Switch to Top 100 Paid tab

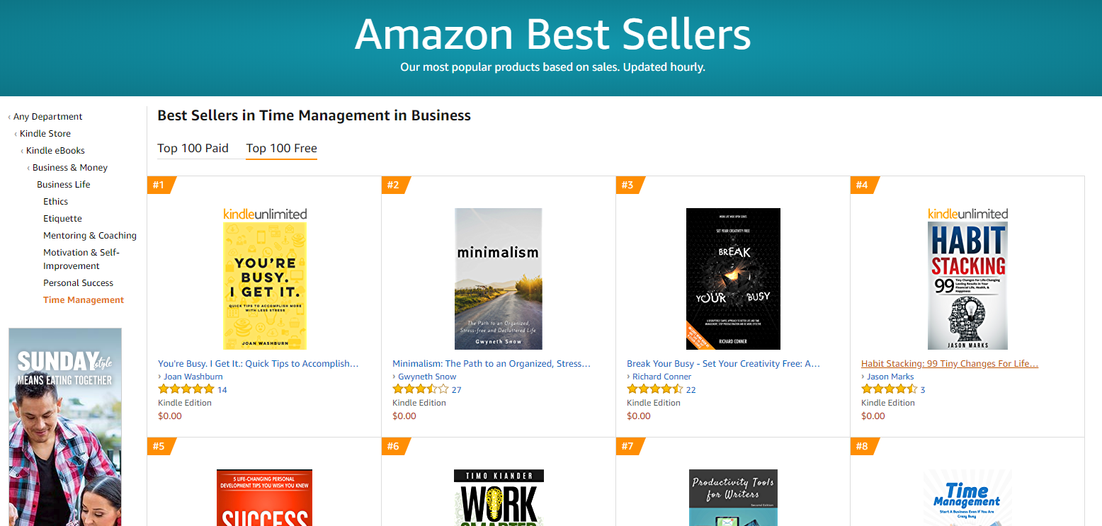pyautogui.click(x=193, y=148)
